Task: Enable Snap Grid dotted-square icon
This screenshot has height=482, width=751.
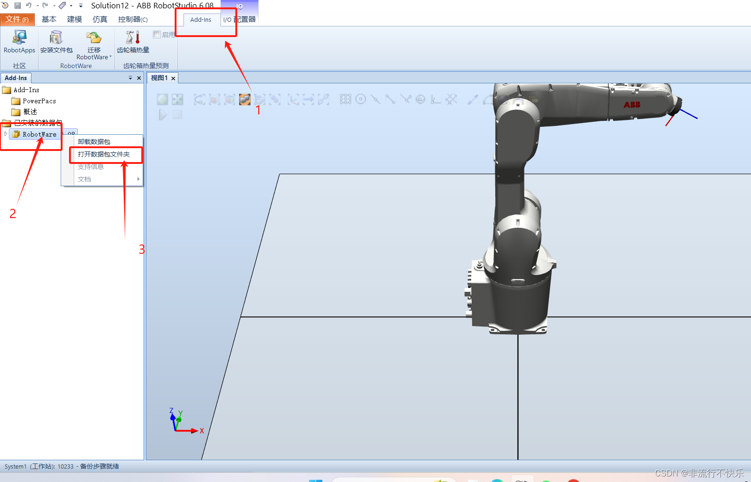Action: click(x=346, y=99)
